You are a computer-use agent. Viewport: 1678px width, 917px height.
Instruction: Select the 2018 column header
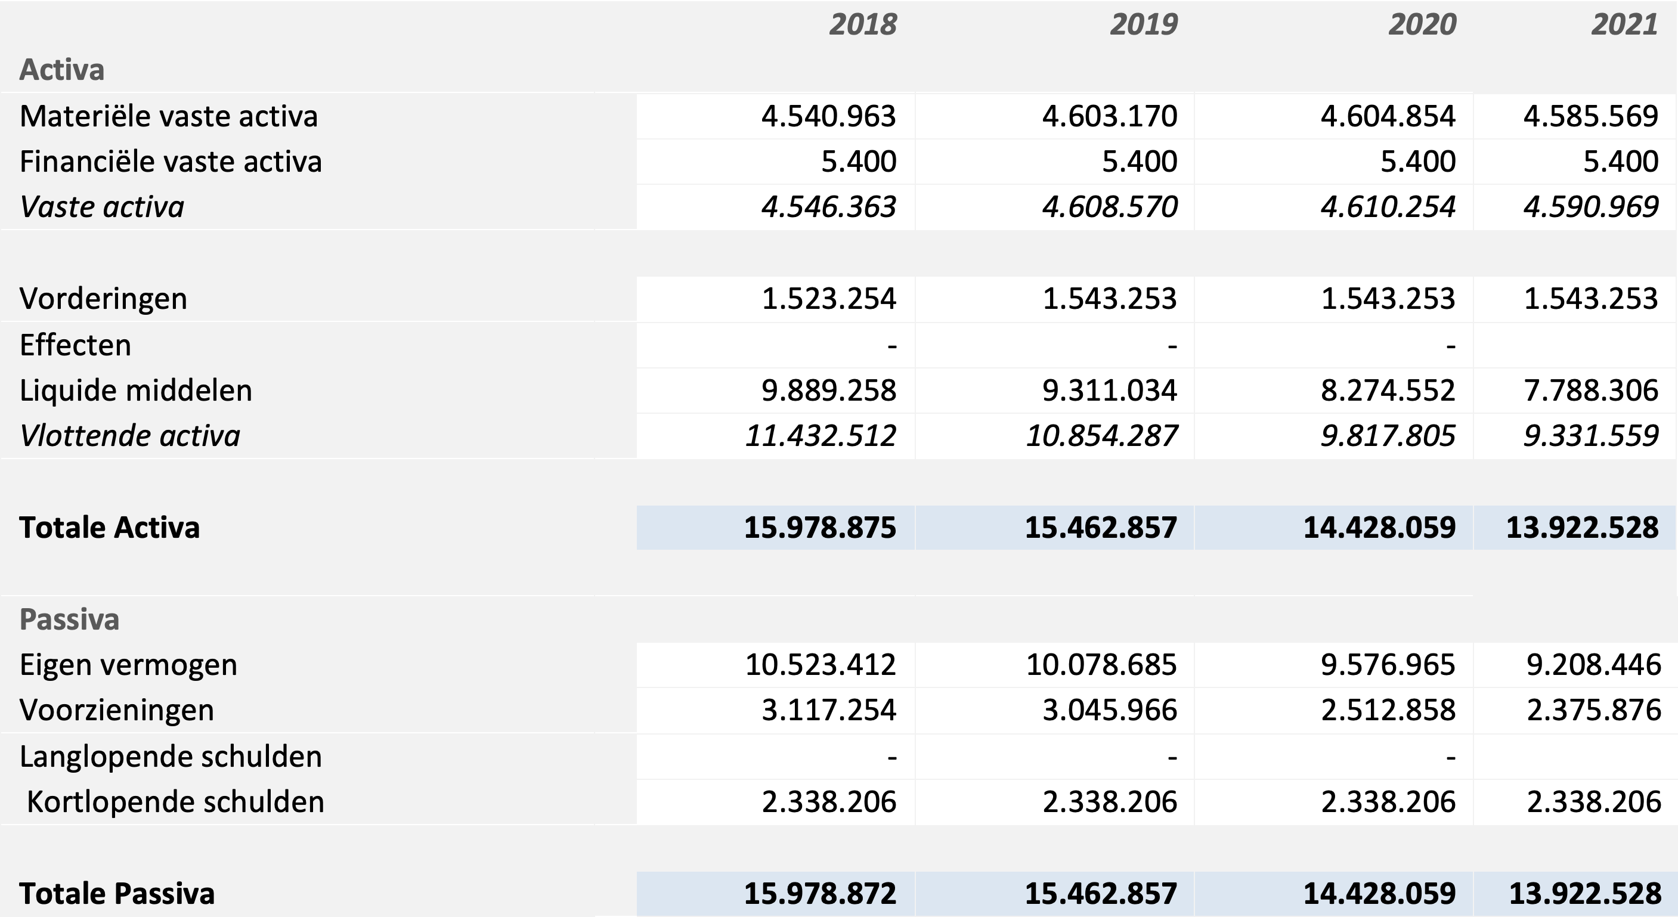pos(863,25)
